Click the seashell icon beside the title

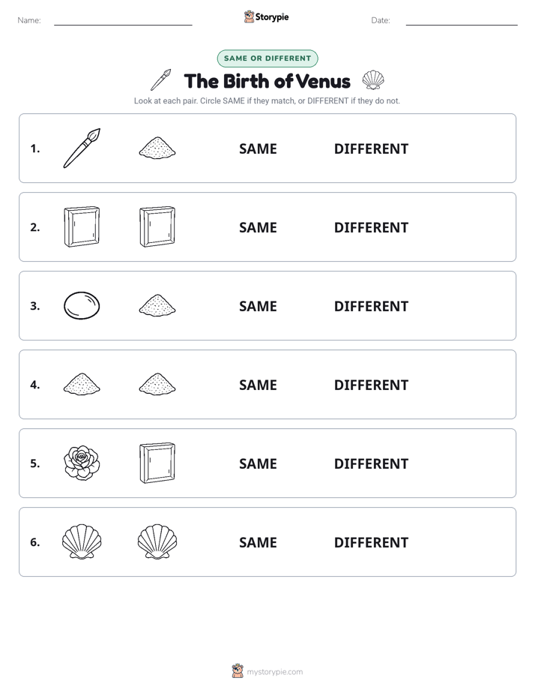point(373,80)
